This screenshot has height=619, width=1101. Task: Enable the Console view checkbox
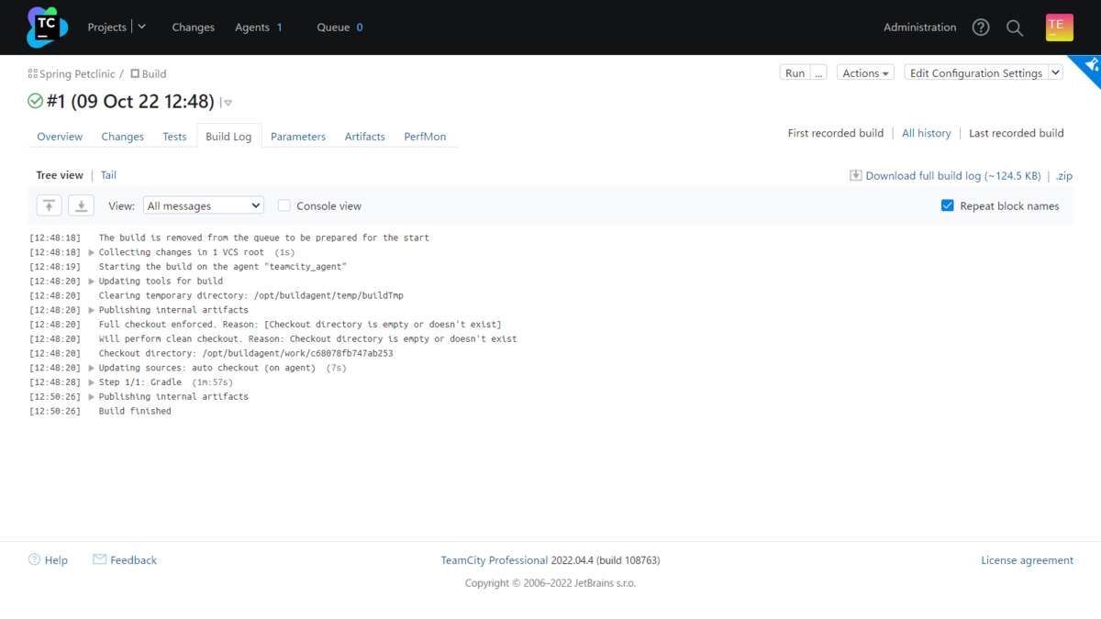click(x=284, y=206)
